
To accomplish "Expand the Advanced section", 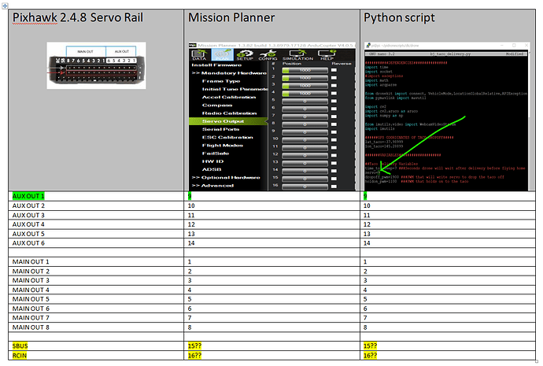I will (212, 186).
